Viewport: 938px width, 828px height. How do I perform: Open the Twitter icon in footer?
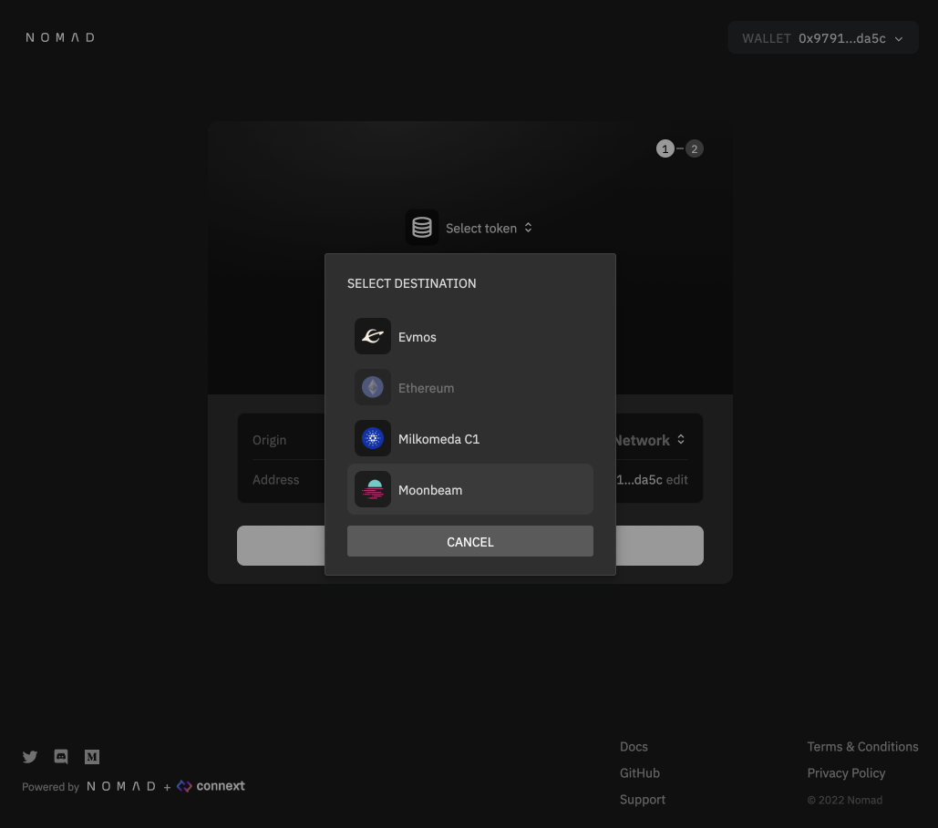tap(30, 757)
